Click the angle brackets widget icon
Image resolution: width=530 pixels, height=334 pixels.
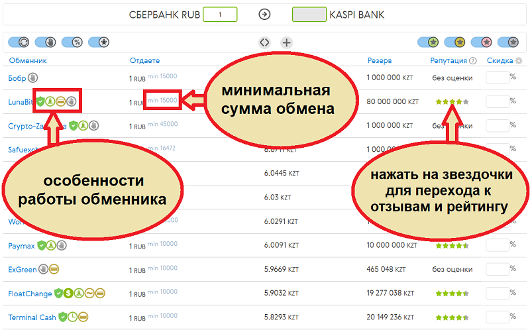[x=264, y=42]
